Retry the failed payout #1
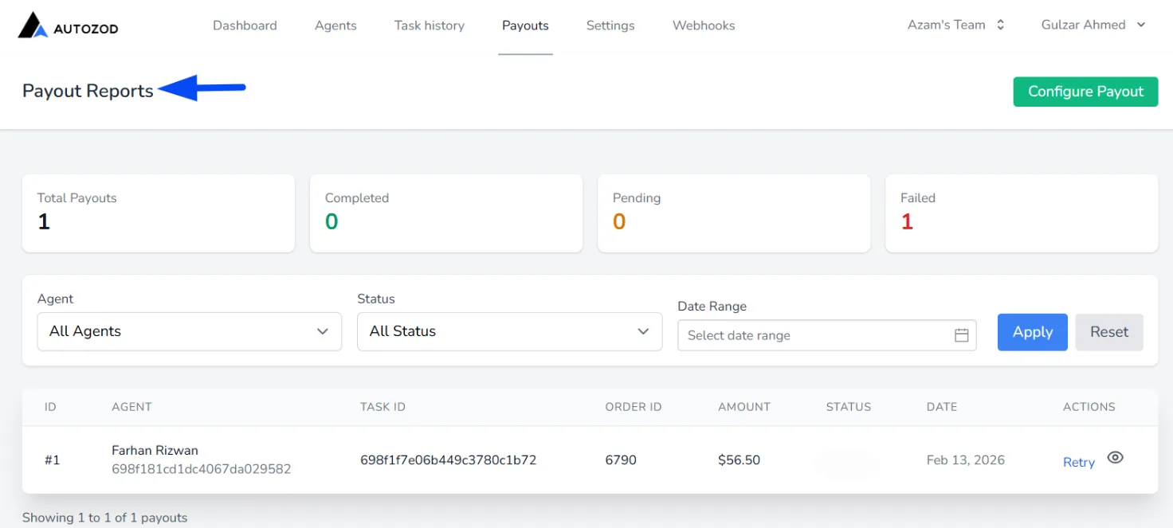This screenshot has width=1173, height=528. (1079, 462)
